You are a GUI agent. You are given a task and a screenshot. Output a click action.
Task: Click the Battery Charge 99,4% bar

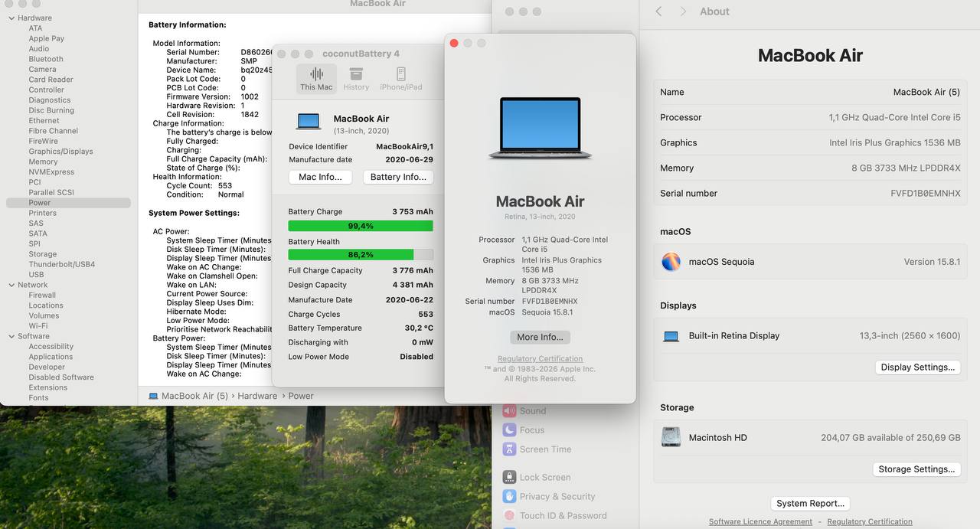click(361, 226)
